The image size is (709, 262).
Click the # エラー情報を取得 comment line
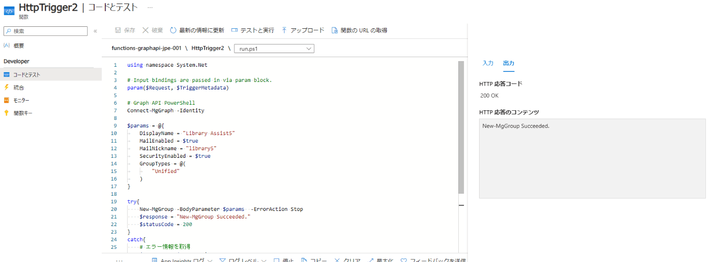(165, 247)
